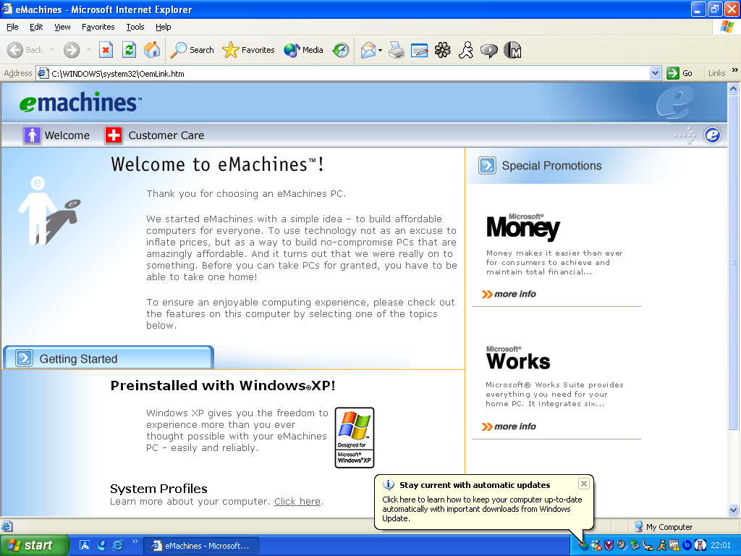This screenshot has height=556, width=741.
Task: Expand the address bar dropdown list
Action: pyautogui.click(x=655, y=73)
